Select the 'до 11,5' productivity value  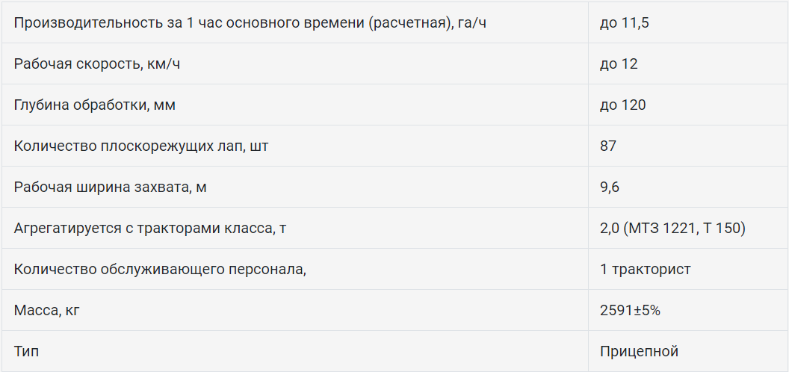click(624, 22)
